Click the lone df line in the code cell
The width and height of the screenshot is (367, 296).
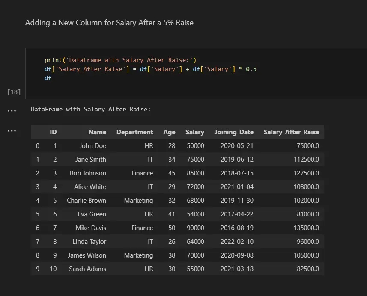tap(48, 78)
